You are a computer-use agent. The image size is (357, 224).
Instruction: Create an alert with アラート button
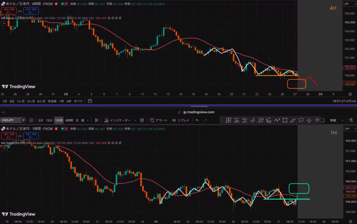pyautogui.click(x=159, y=120)
